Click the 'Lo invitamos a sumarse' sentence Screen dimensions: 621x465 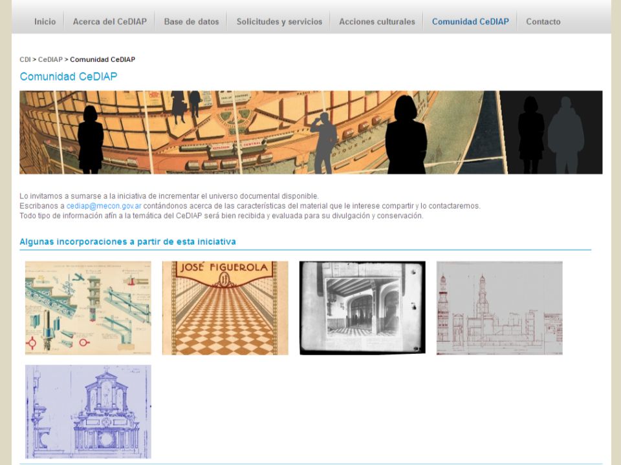coord(169,196)
